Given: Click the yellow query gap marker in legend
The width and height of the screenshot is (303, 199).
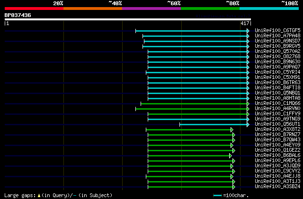Looking at the screenshot, I should [x=39, y=196].
